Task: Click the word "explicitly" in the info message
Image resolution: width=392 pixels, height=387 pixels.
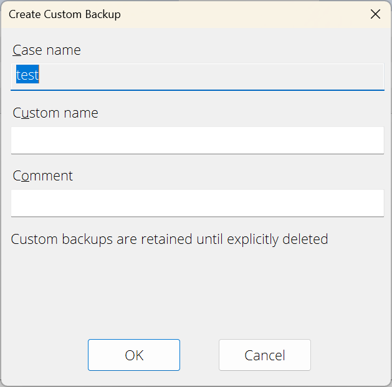Action: click(x=252, y=240)
